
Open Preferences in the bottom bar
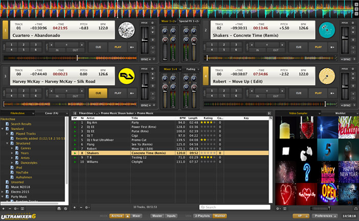click(323, 216)
